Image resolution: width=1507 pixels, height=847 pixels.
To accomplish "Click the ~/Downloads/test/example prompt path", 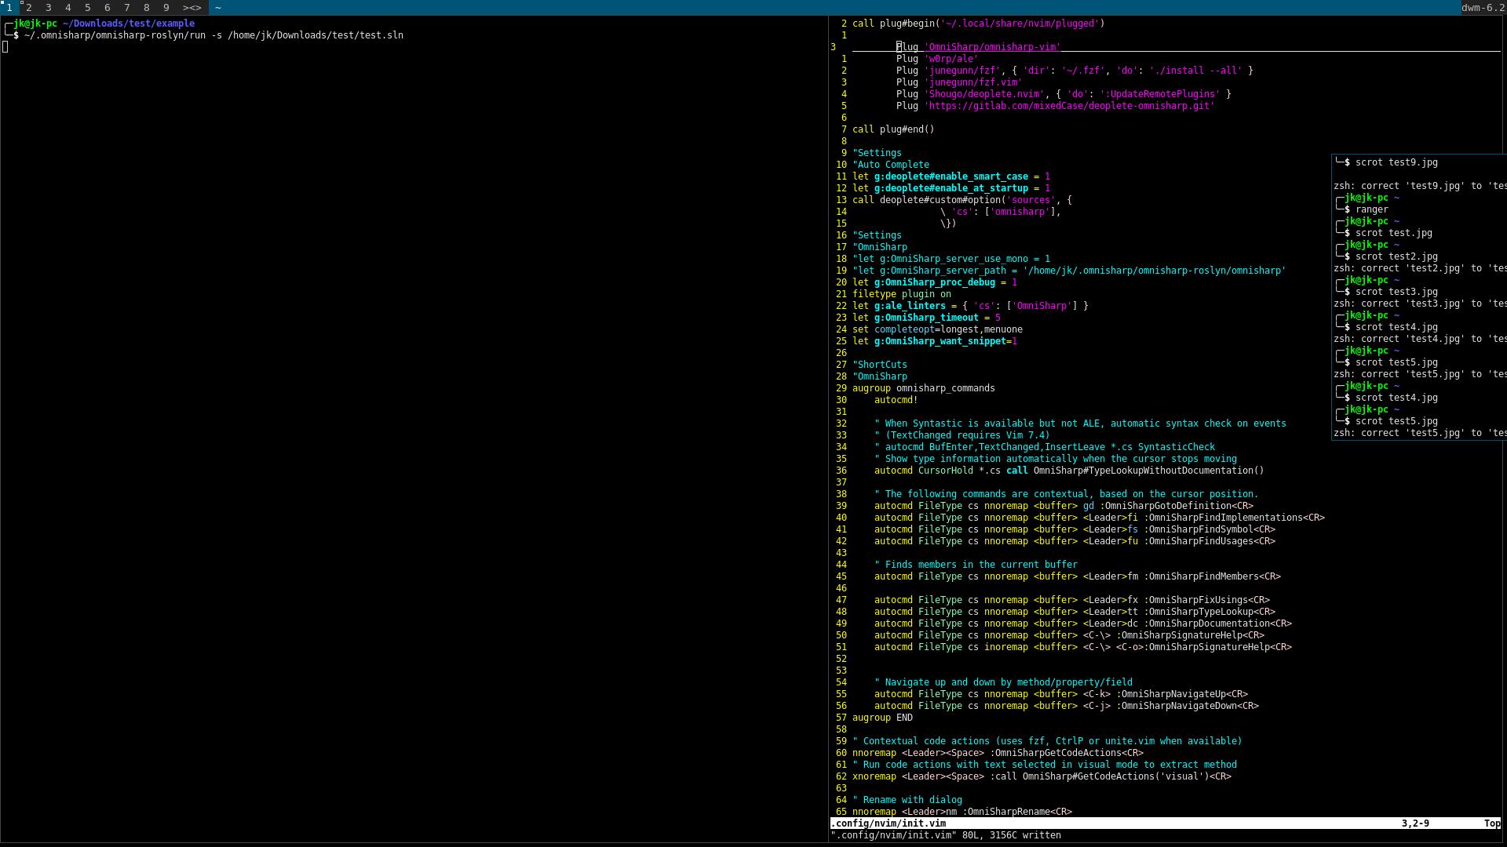I will pyautogui.click(x=129, y=24).
